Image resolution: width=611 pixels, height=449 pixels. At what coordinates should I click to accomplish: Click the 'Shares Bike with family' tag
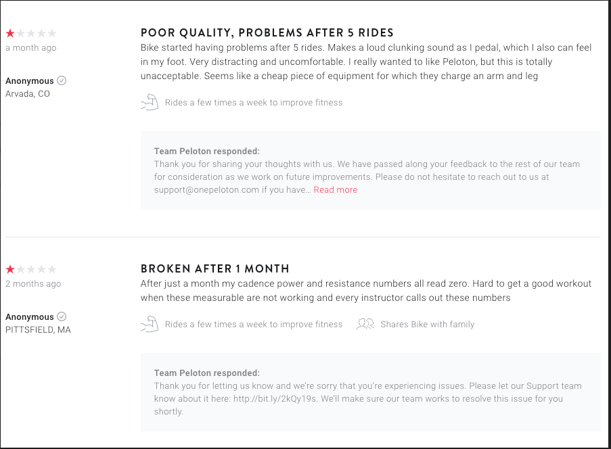point(428,325)
